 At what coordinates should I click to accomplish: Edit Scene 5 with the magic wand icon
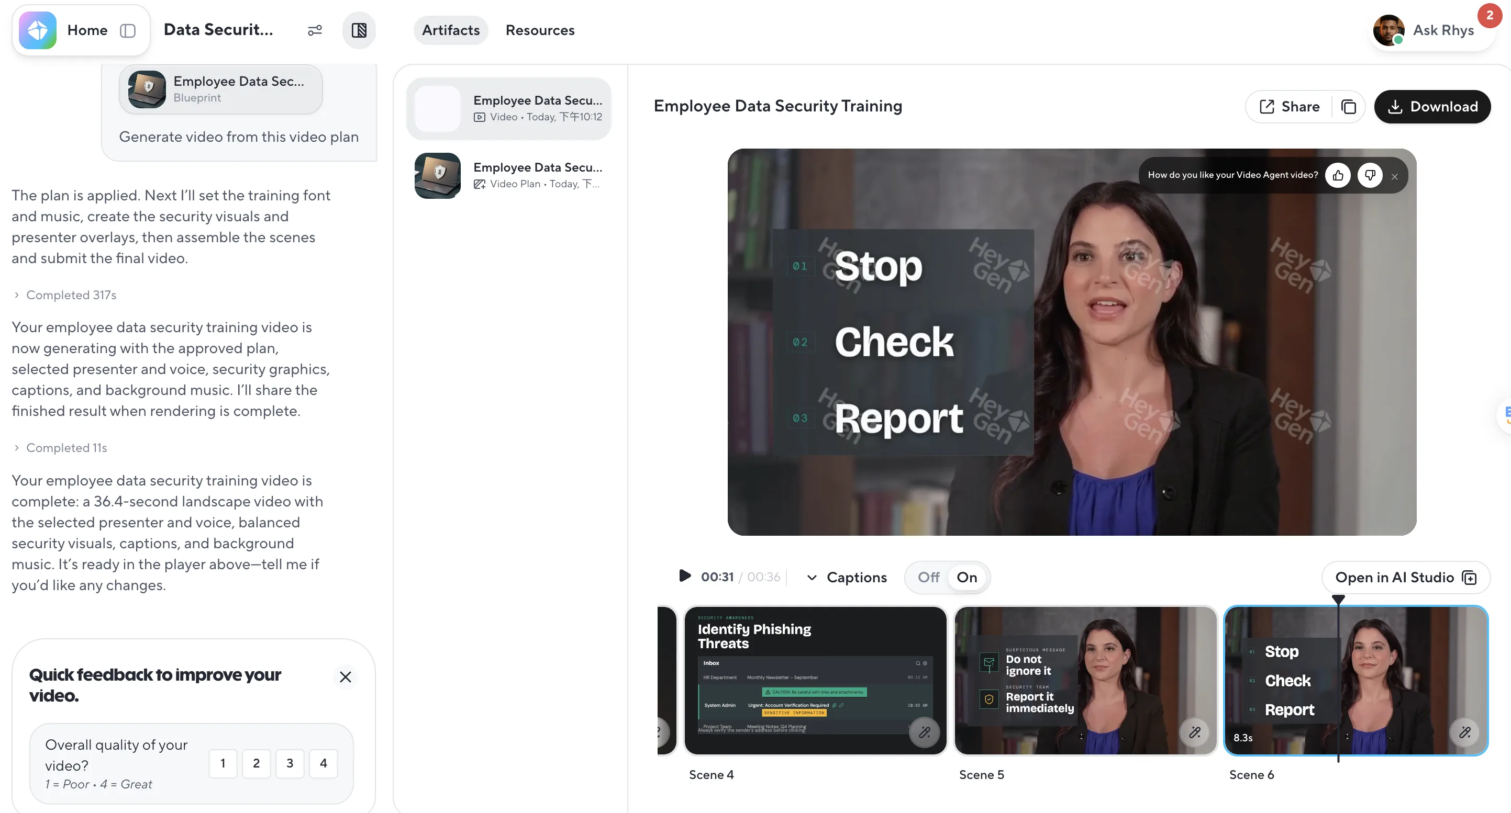(1195, 732)
